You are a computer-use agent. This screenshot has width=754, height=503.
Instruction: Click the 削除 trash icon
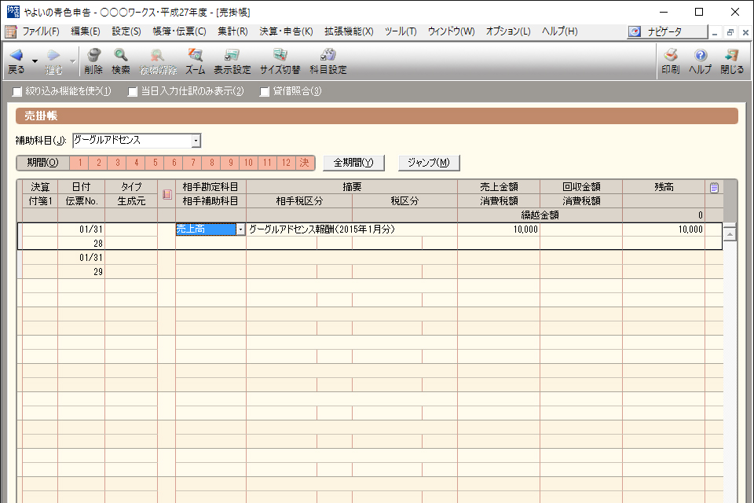click(93, 55)
